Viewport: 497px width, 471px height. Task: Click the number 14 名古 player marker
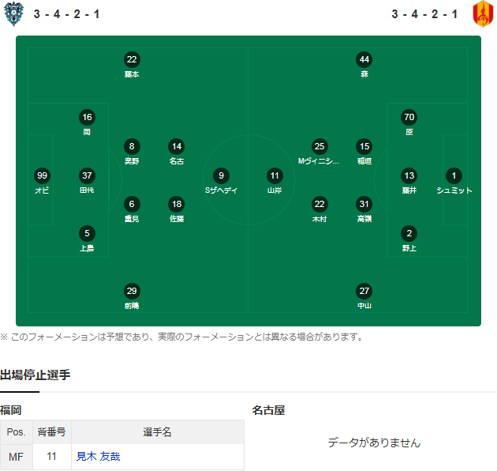[177, 146]
